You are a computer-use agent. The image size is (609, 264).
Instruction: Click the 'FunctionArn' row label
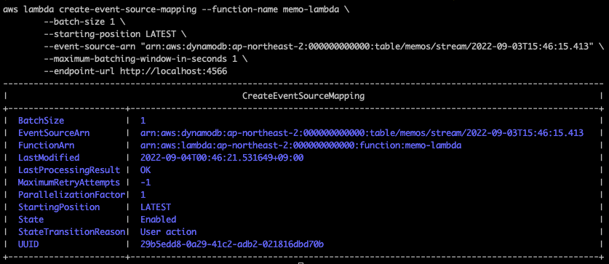(46, 145)
